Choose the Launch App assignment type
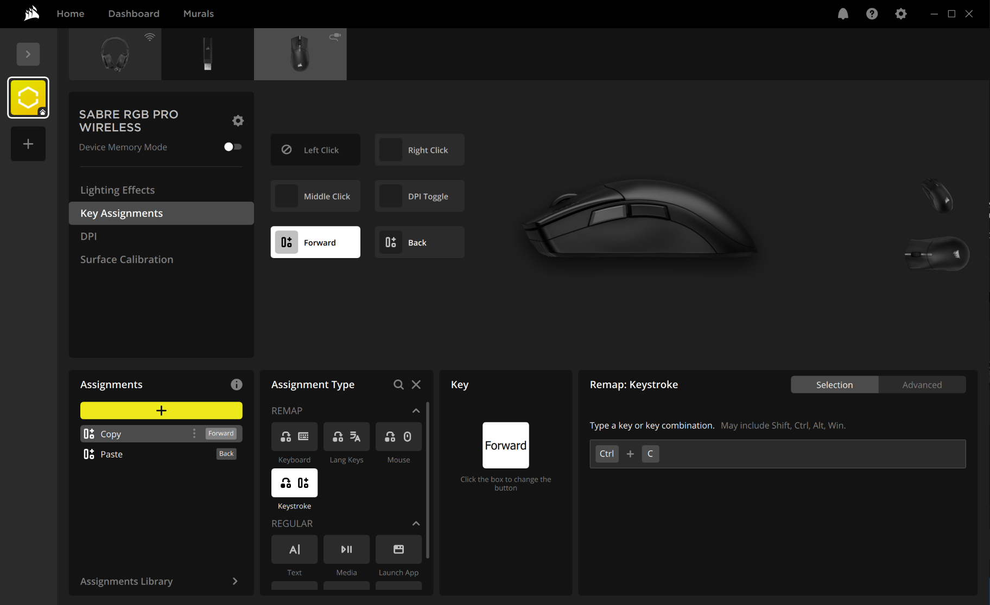 tap(398, 550)
